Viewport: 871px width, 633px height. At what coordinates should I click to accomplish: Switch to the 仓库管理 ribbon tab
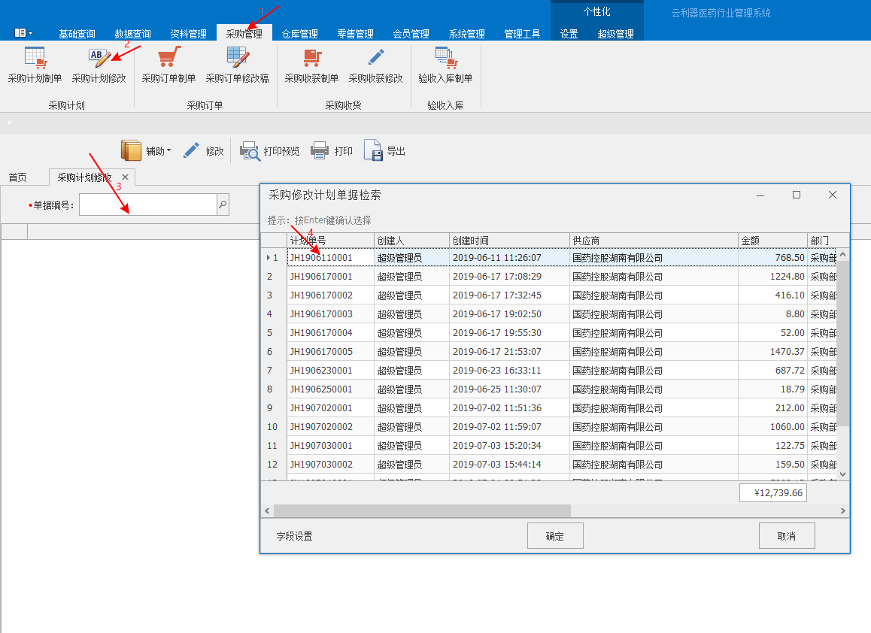(299, 34)
